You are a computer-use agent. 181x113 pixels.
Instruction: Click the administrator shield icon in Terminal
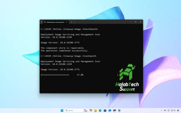pos(41,22)
